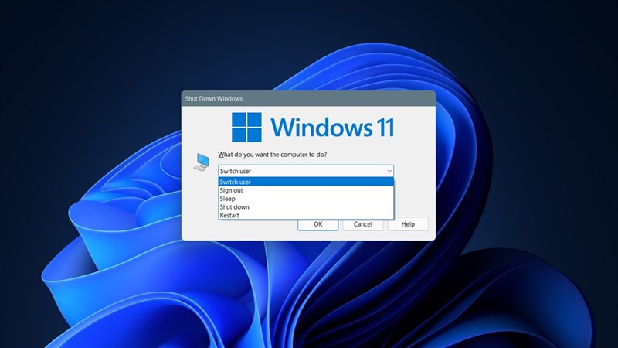Click the 'Windows 11' banner text

point(332,127)
